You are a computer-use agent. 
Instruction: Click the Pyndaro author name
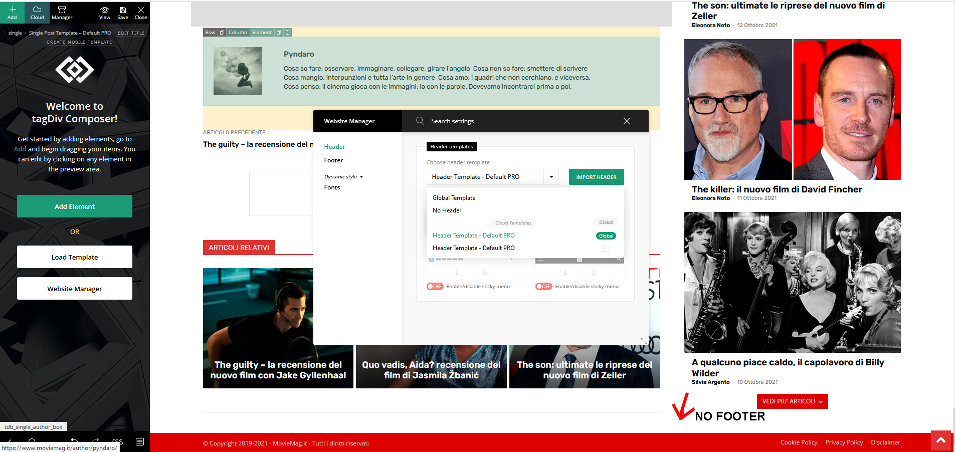pos(299,54)
